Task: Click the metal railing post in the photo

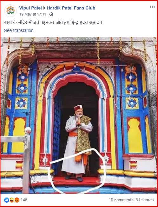Action: [27, 160]
